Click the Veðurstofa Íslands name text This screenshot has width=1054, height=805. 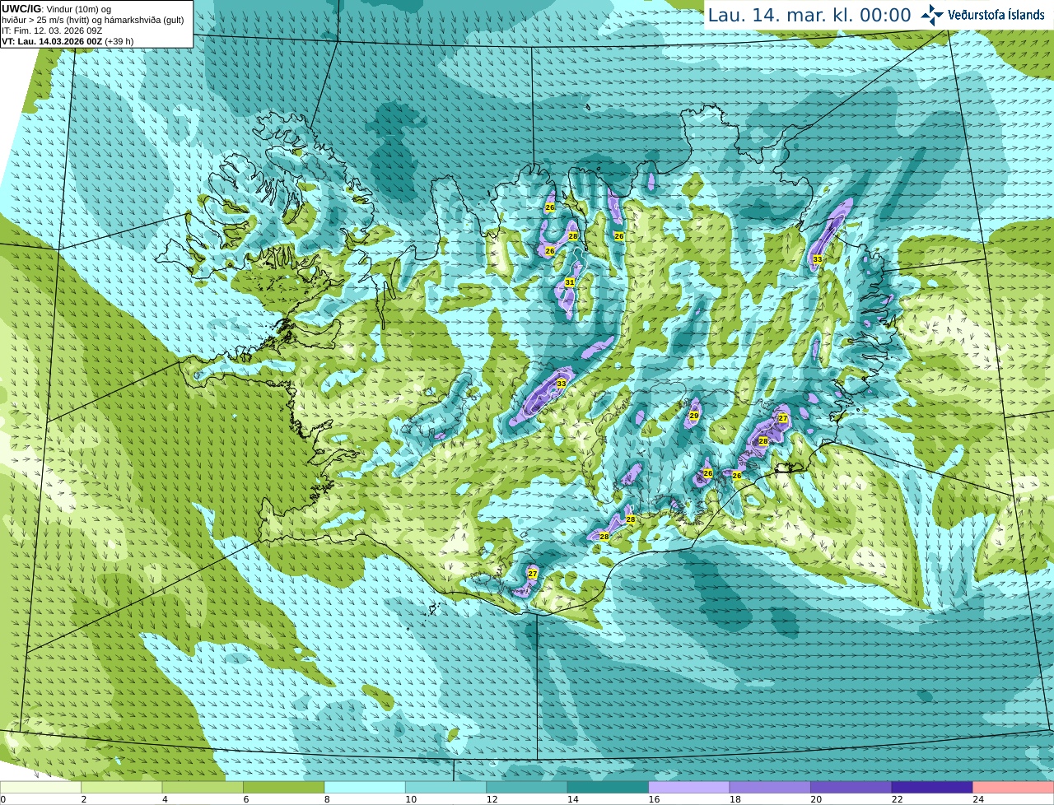(996, 15)
